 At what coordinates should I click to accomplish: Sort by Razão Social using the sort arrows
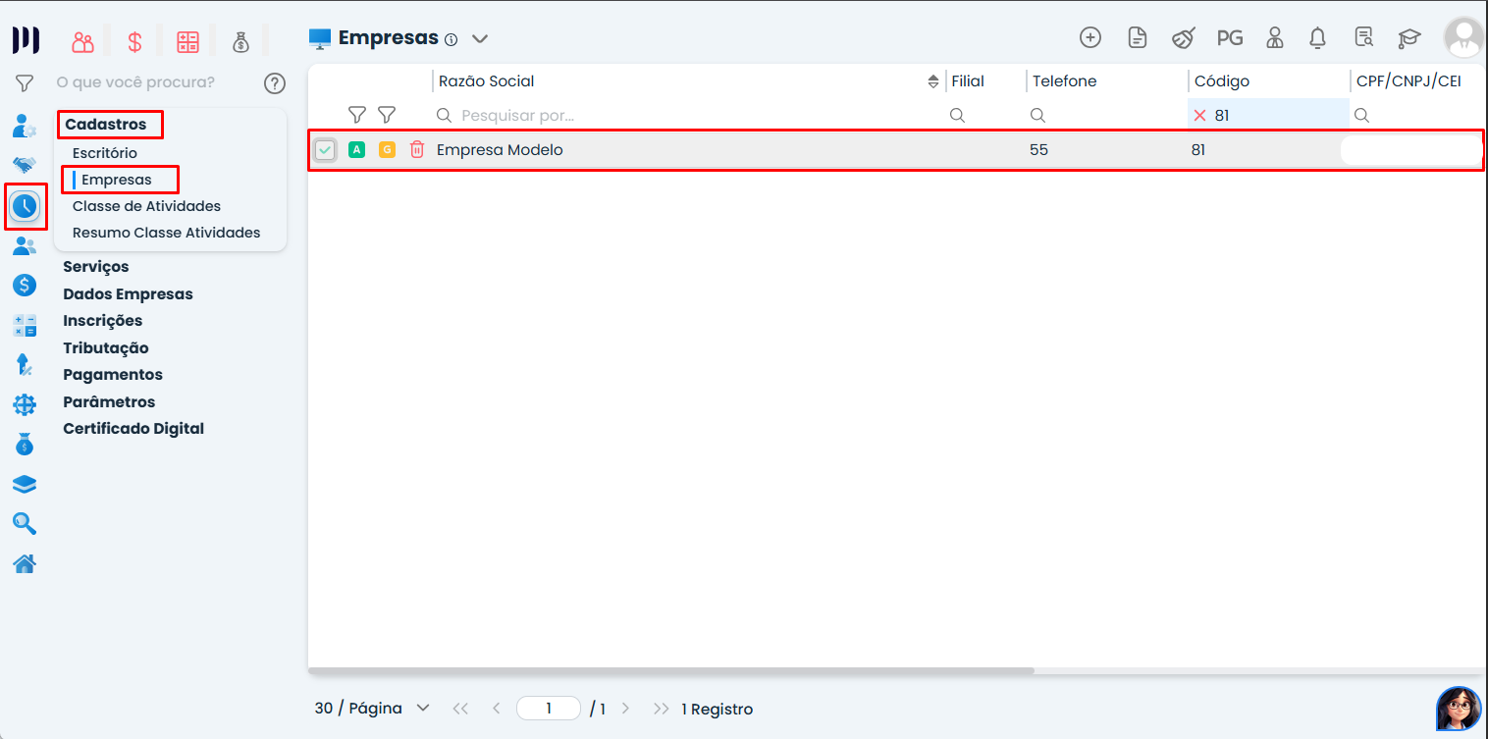click(933, 81)
